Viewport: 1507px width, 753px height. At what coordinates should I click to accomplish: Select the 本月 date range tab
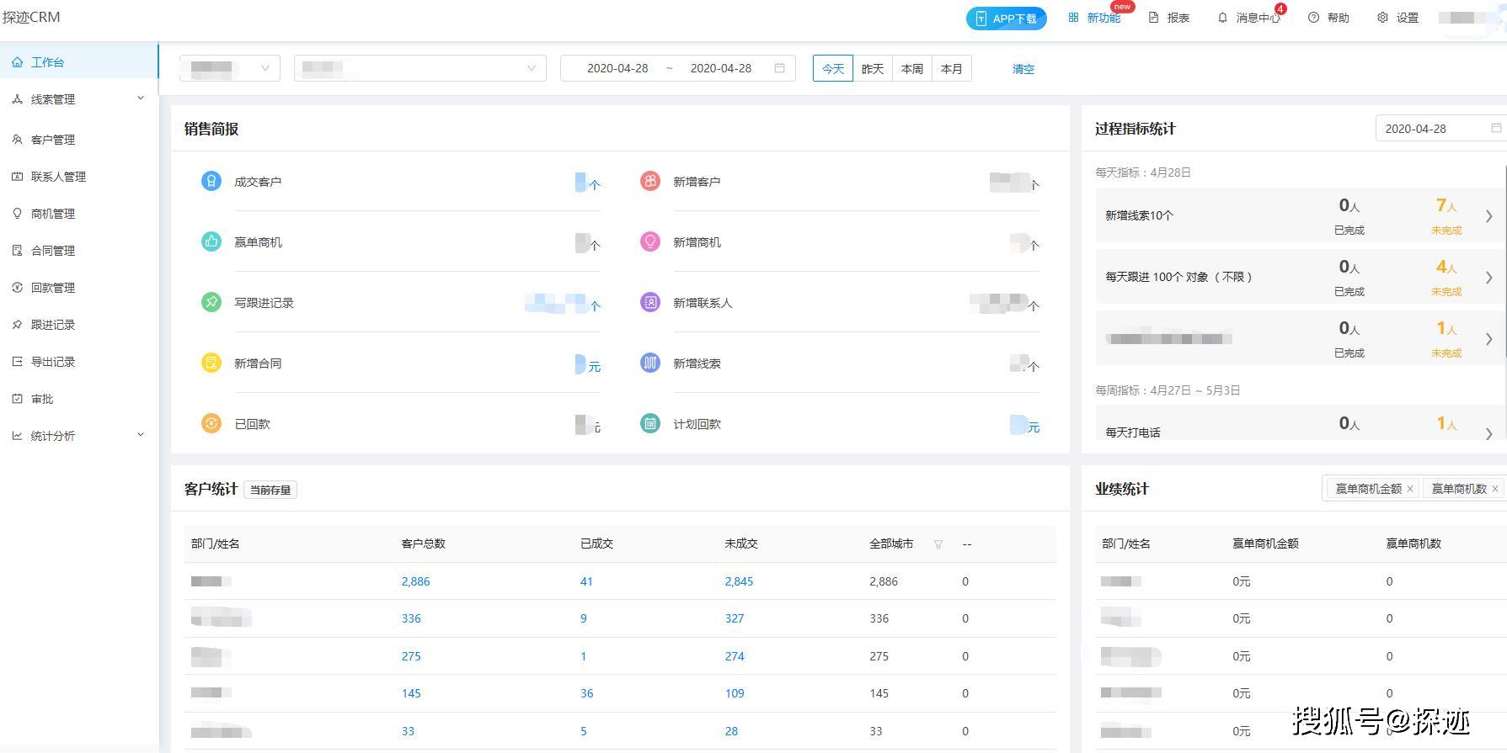(952, 68)
